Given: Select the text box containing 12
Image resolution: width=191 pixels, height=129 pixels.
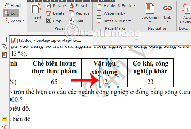Looking at the screenshot, I should tap(109, 77).
